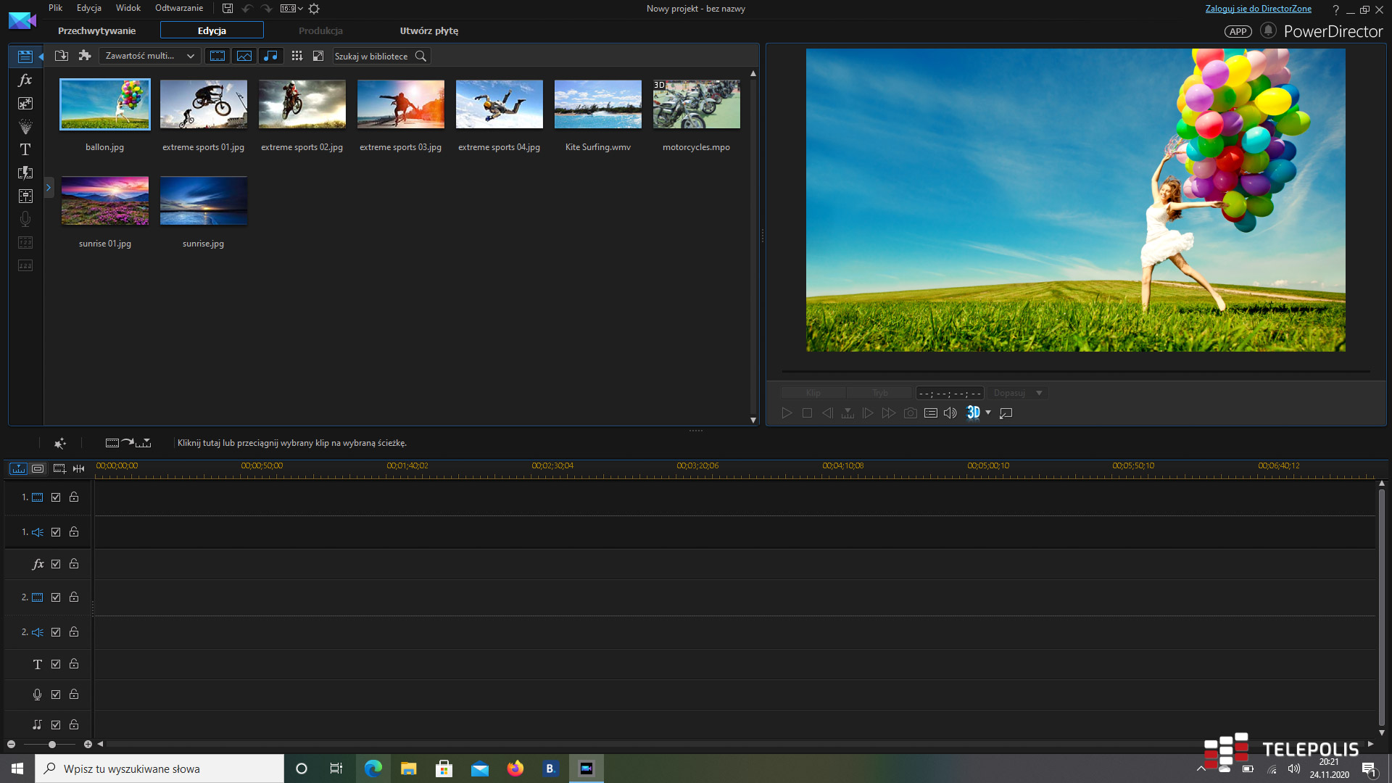Open the Title room T icon

tap(25, 149)
